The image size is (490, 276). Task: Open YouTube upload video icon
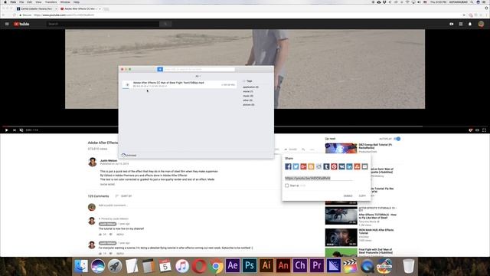[451, 24]
